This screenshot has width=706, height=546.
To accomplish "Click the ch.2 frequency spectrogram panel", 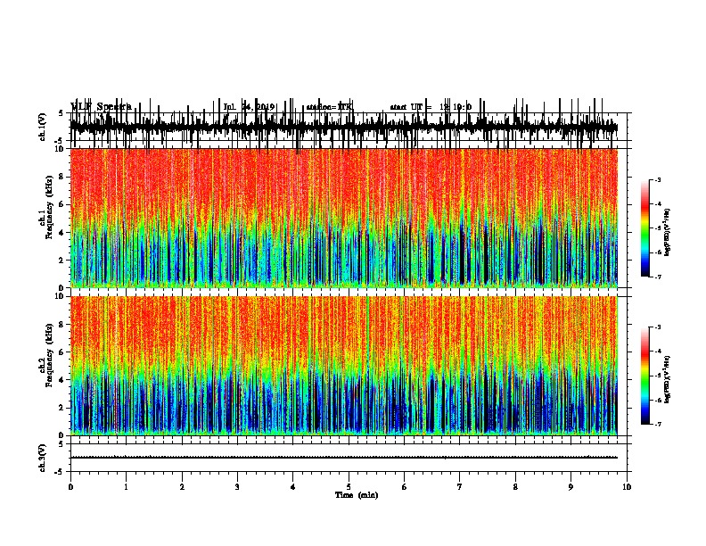I will [343, 366].
